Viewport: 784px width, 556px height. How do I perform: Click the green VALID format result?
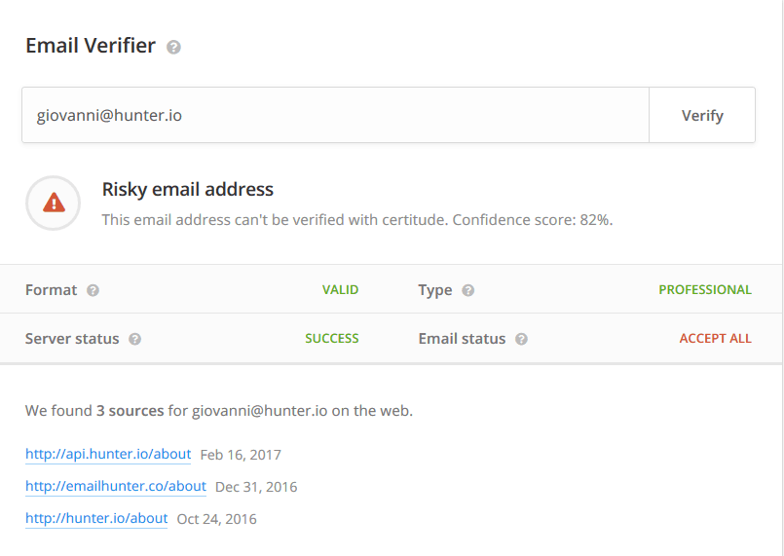[340, 290]
